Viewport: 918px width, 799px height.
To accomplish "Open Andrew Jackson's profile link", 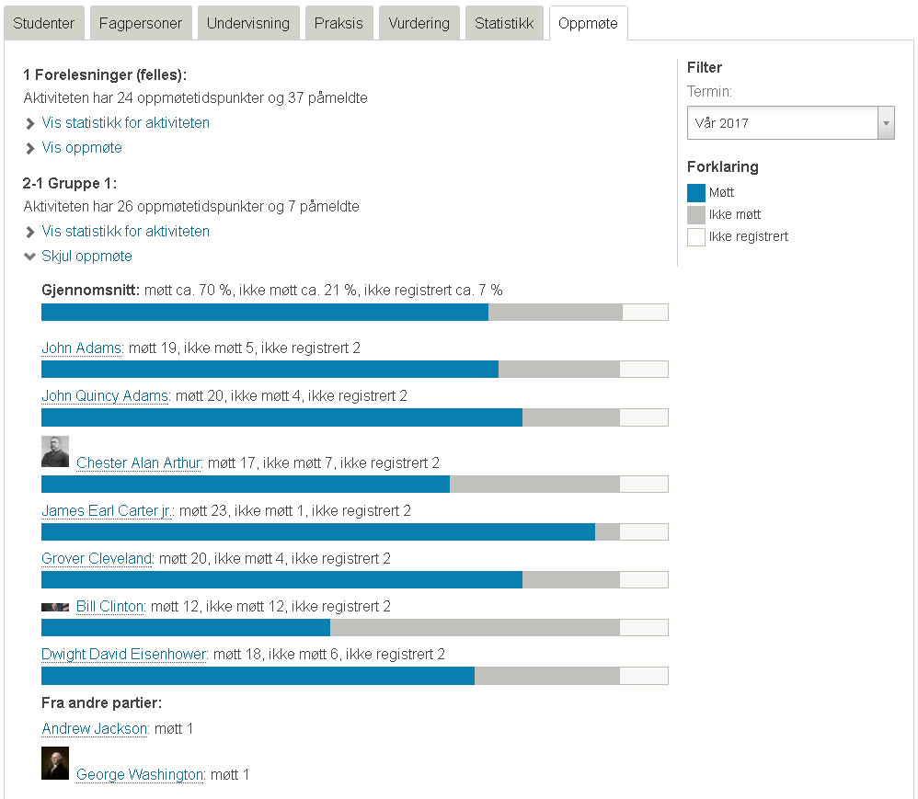I will (x=95, y=729).
